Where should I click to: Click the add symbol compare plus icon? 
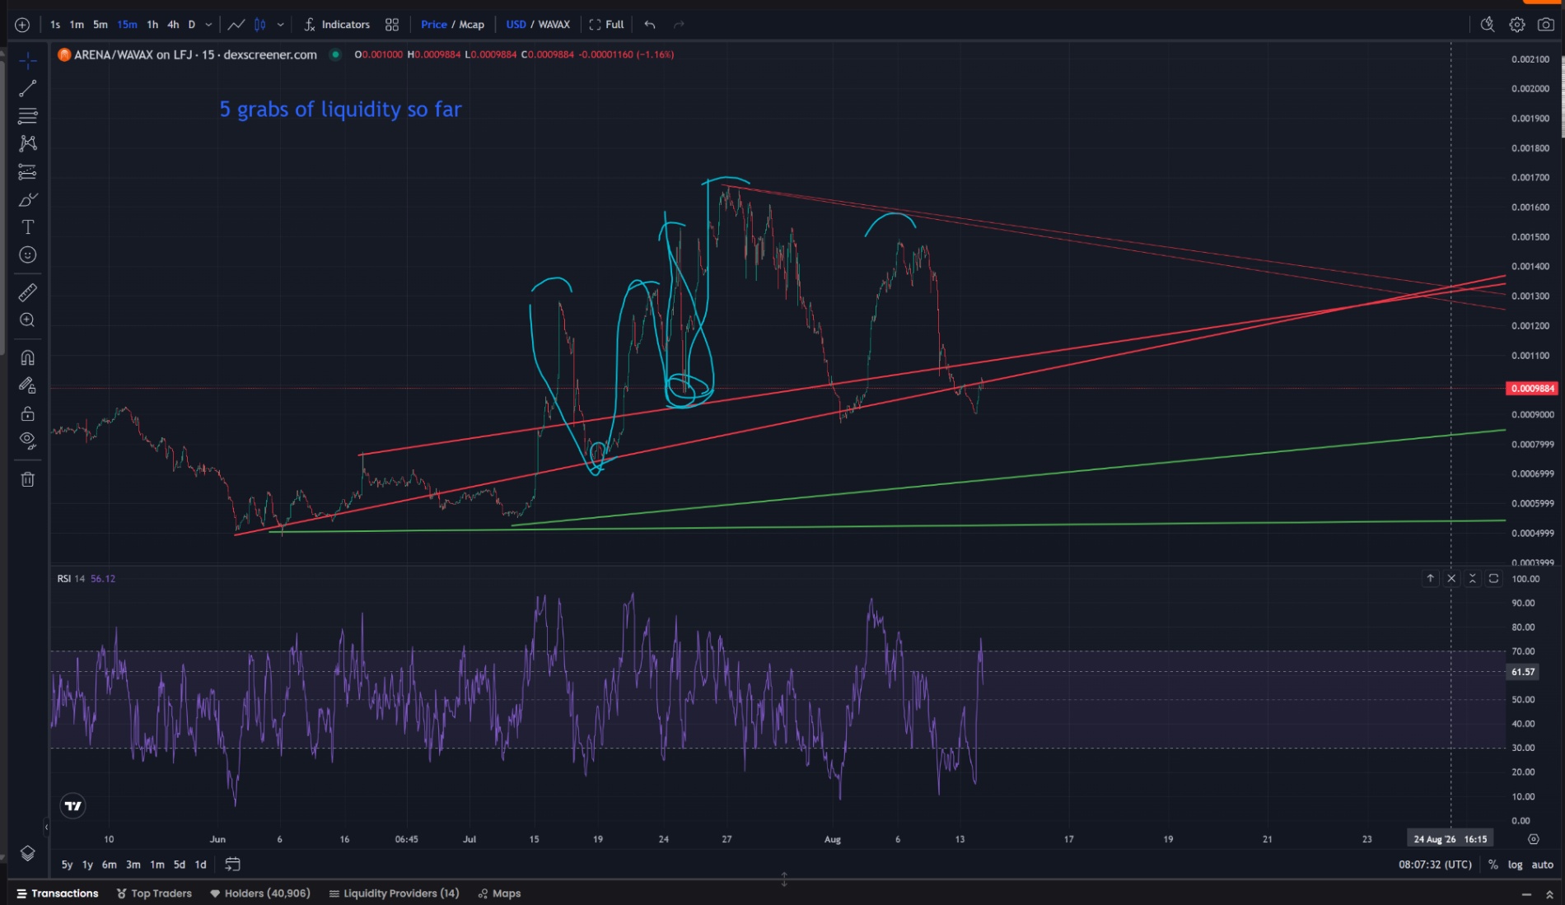point(22,25)
